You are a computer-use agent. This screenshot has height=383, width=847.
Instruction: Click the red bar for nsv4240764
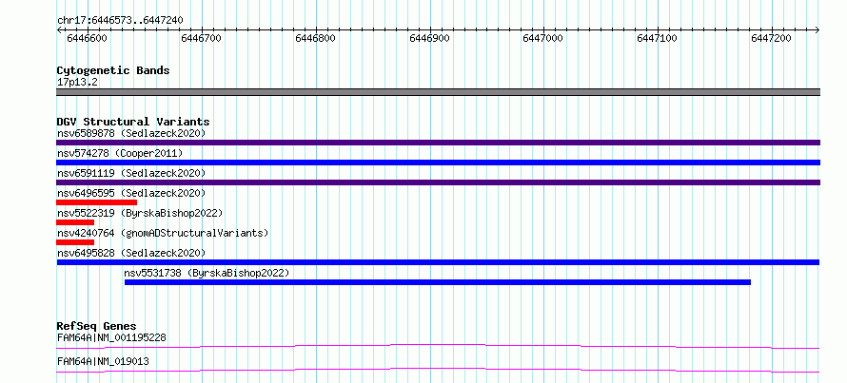pos(75,242)
